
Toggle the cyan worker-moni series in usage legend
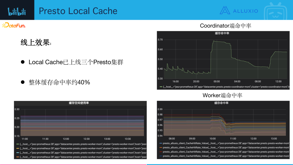pos(81,153)
